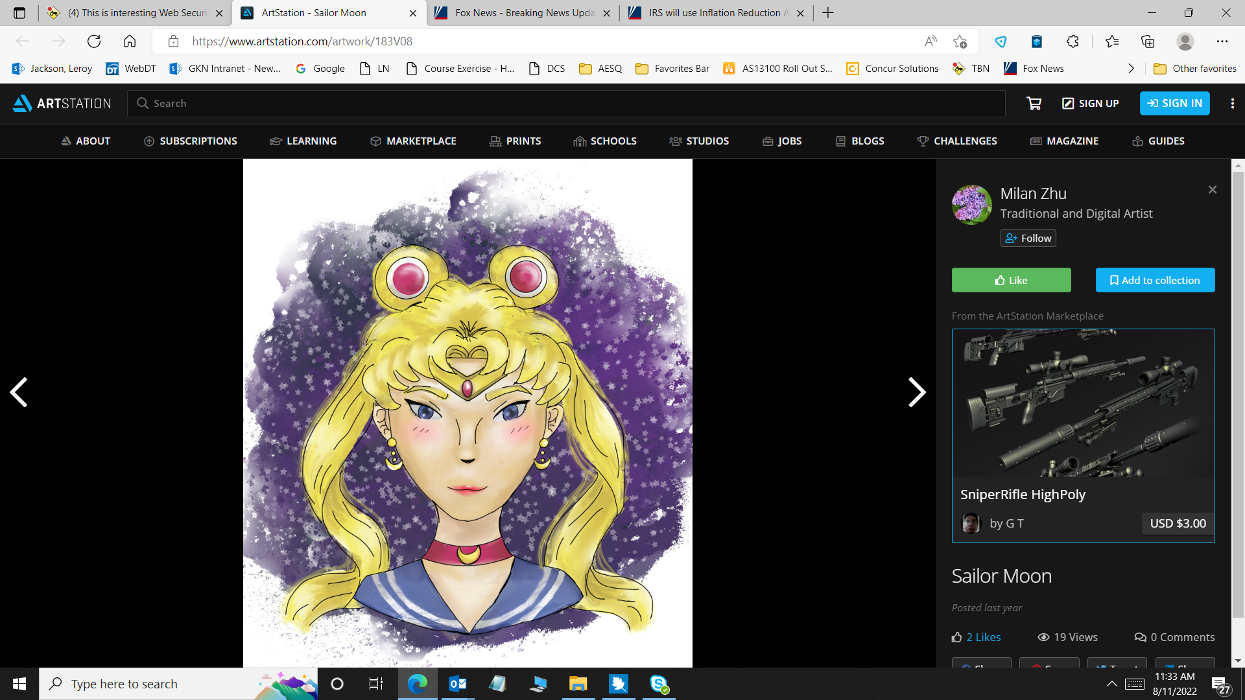The width and height of the screenshot is (1245, 700).
Task: Open the Subscriptions menu item
Action: click(x=191, y=141)
